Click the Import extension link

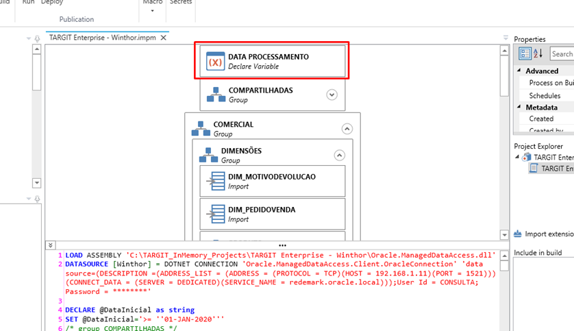[549, 234]
